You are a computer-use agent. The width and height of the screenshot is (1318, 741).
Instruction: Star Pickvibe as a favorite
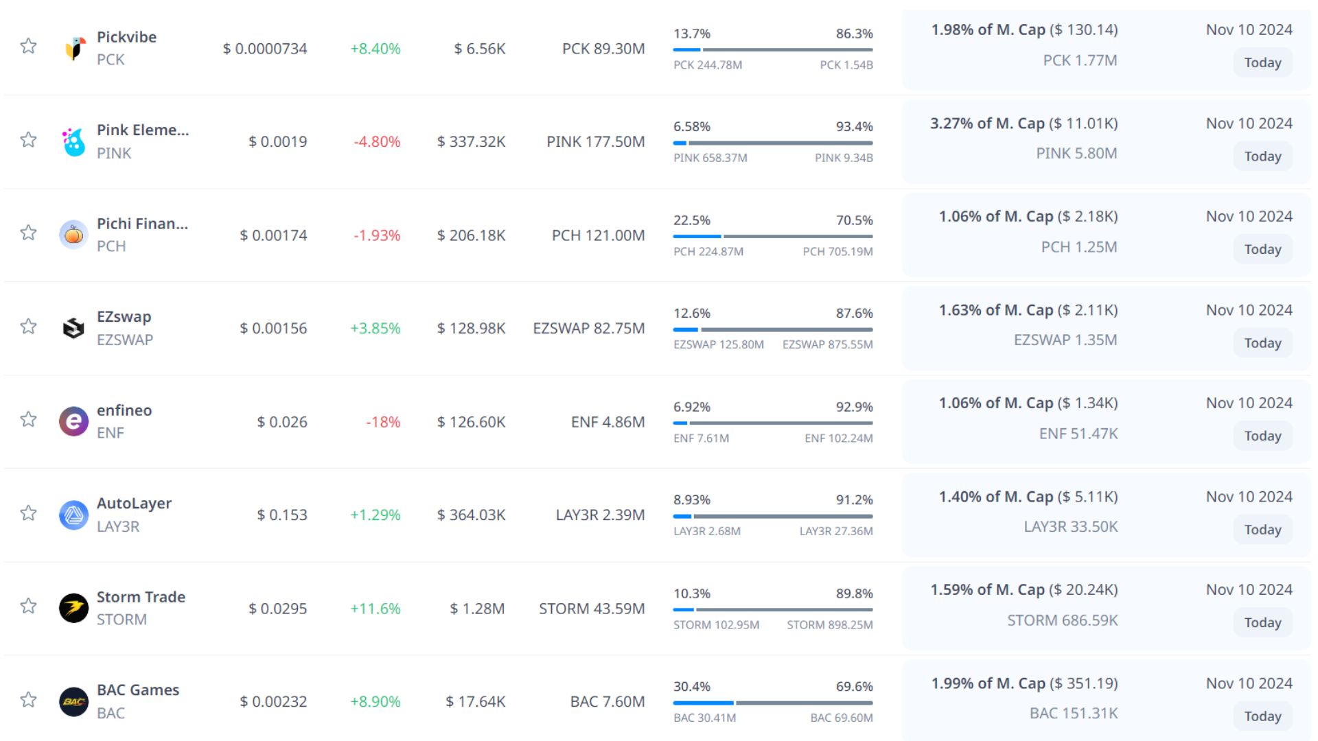tap(28, 46)
